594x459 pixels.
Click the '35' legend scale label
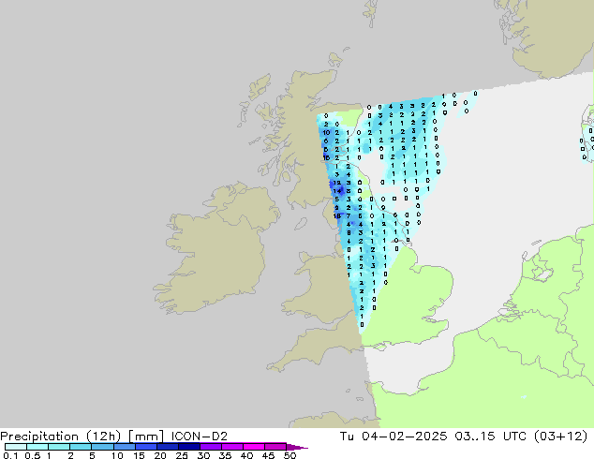point(225,455)
